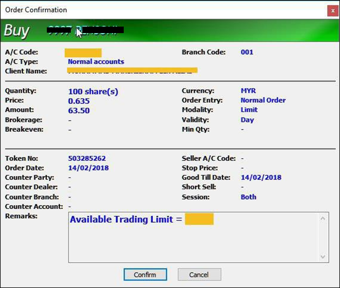Close the Order Confirmation dialog

(331, 11)
